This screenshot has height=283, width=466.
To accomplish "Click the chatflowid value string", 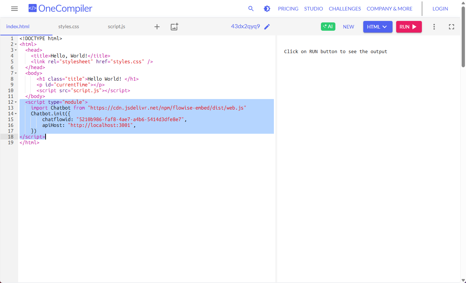I will tap(130, 119).
